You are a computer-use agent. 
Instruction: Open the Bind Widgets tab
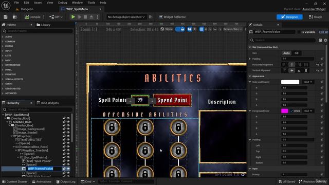pos(48,103)
